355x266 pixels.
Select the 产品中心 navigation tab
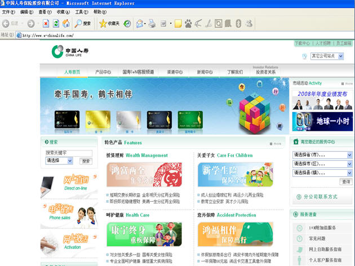tap(103, 72)
